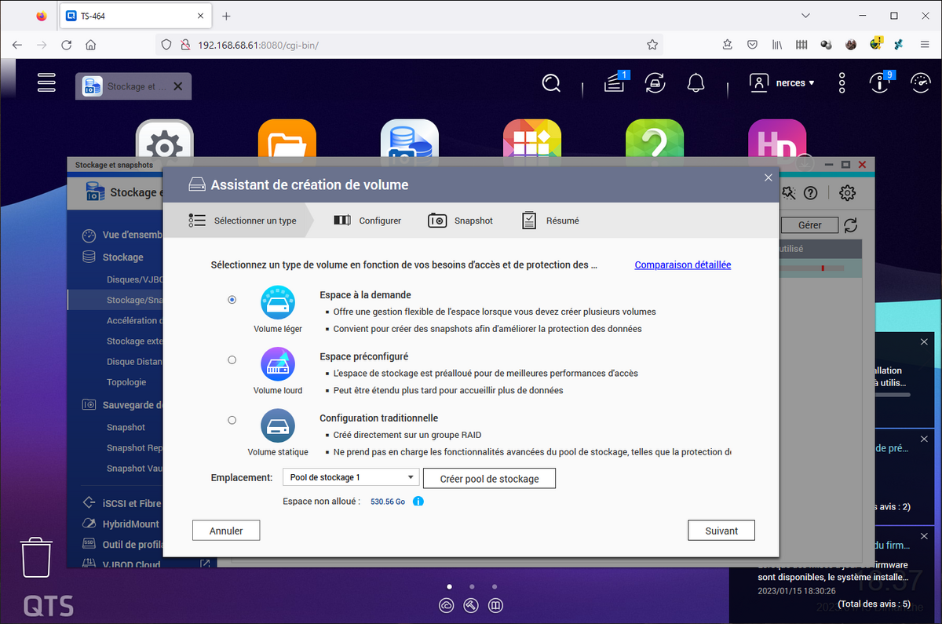Screen dimensions: 942x624
Task: Go to the Snapshot wizard step
Action: [460, 221]
